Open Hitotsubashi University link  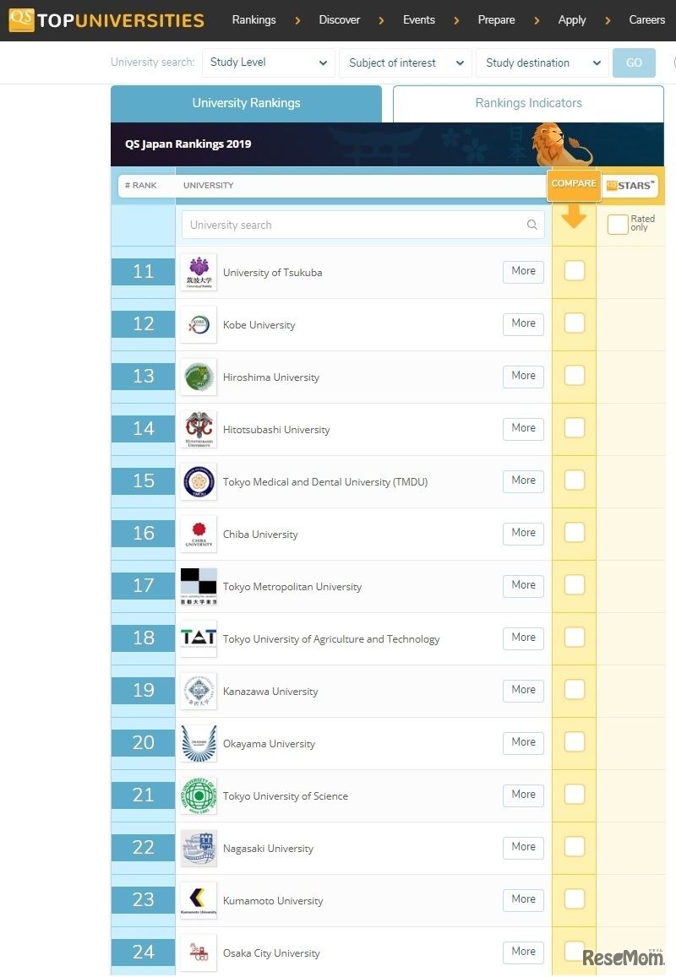click(x=276, y=429)
